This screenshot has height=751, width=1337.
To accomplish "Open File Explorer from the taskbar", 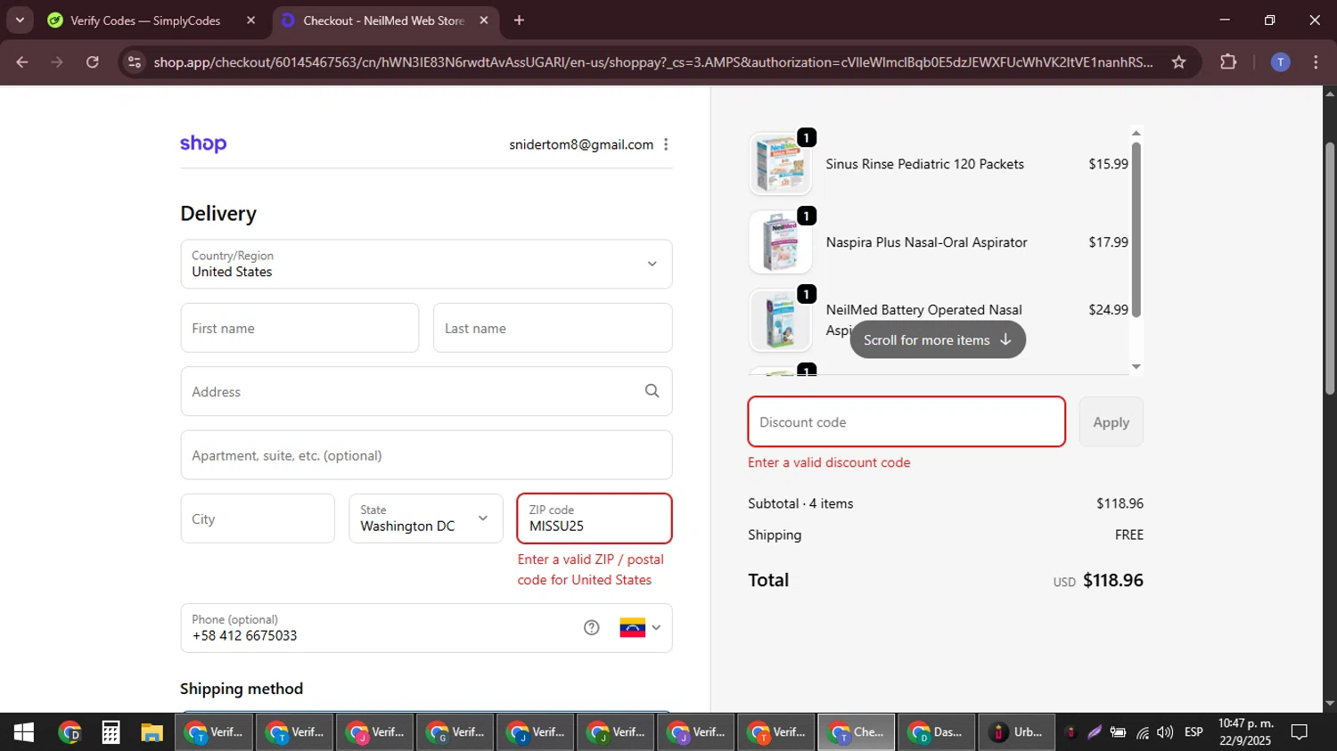I will click(152, 732).
